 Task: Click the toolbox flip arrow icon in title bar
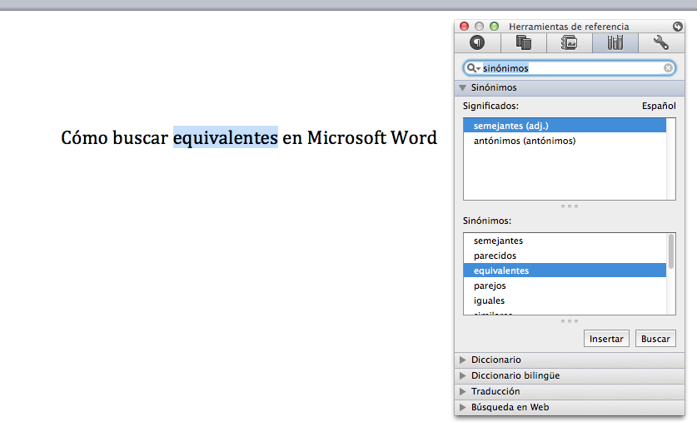pos(678,27)
